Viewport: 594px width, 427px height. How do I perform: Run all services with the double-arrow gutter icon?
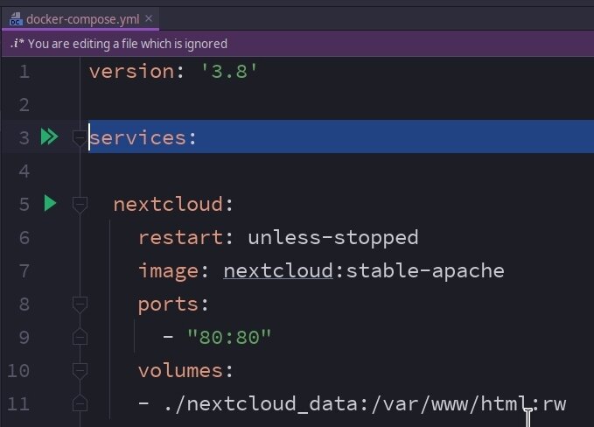click(x=49, y=137)
